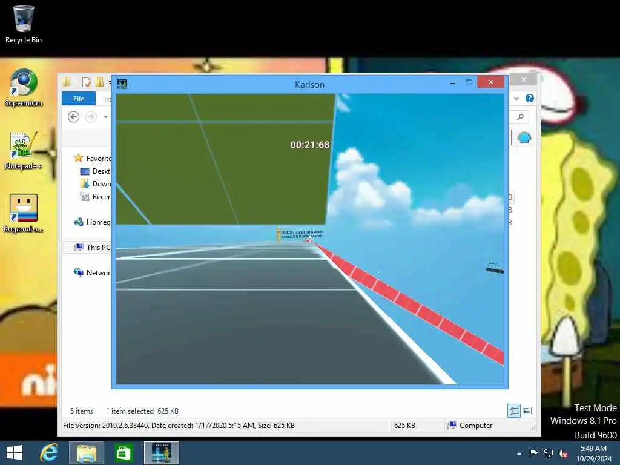Launch Internet Explorer from the taskbar
Viewport: 620px width, 465px height.
tap(49, 453)
